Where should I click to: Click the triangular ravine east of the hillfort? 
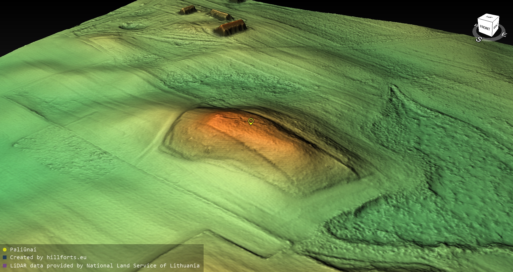(x=401, y=107)
